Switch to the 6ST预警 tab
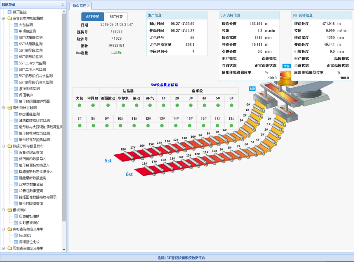This screenshot has width=354, height=262. click(x=116, y=17)
